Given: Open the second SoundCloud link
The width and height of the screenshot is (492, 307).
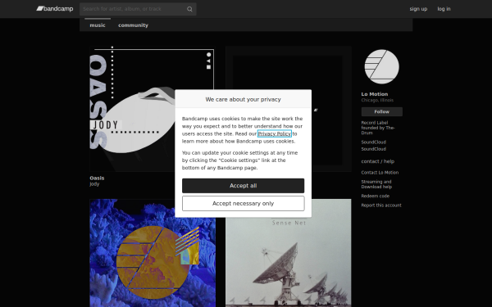Looking at the screenshot, I should coord(373,149).
